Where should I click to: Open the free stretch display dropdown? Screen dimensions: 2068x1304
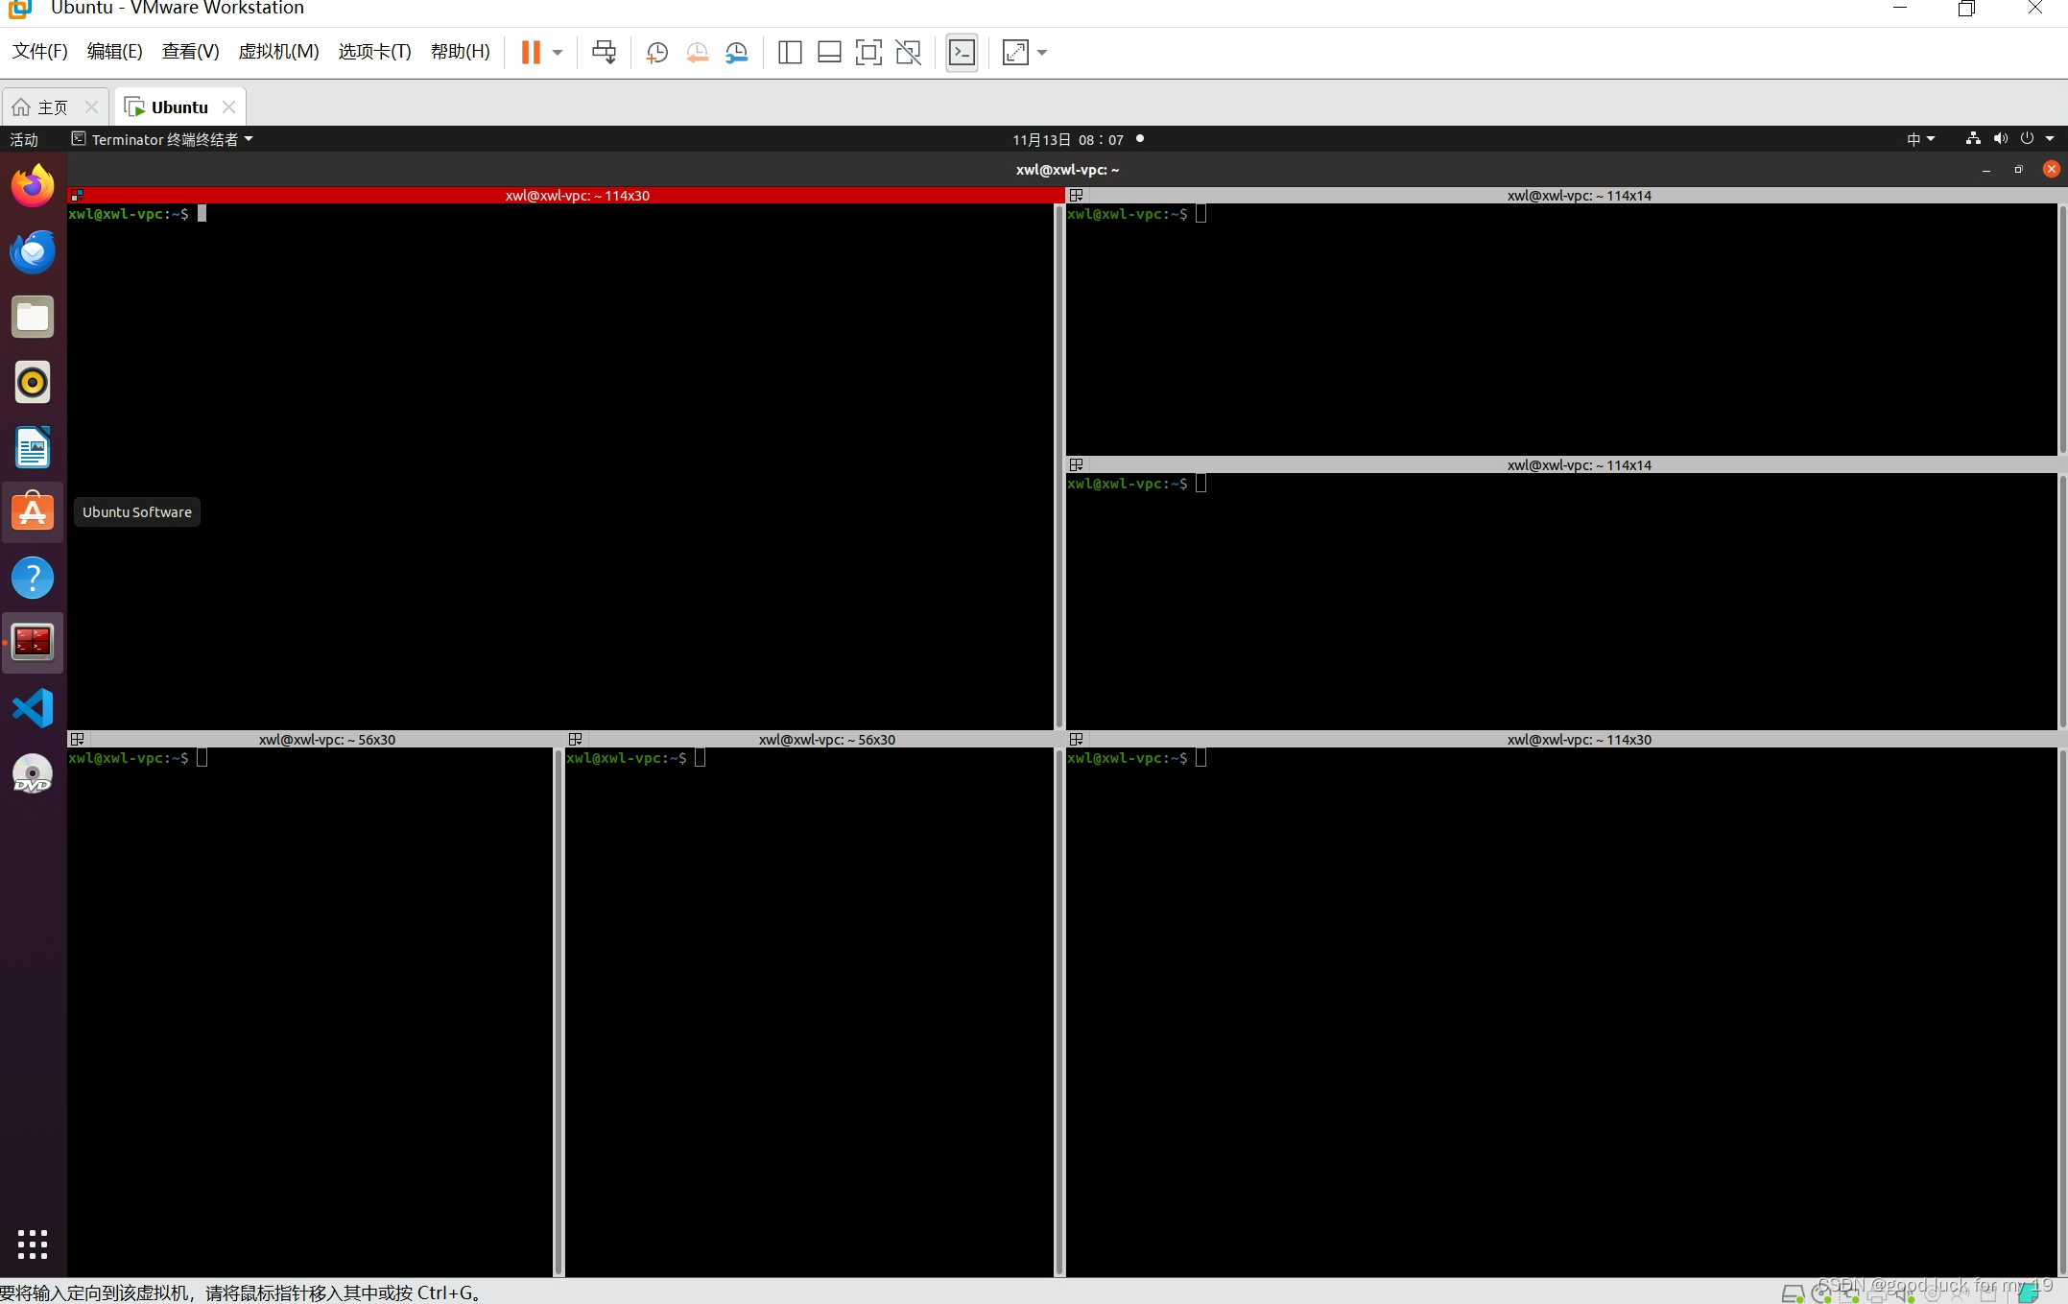(x=1042, y=53)
